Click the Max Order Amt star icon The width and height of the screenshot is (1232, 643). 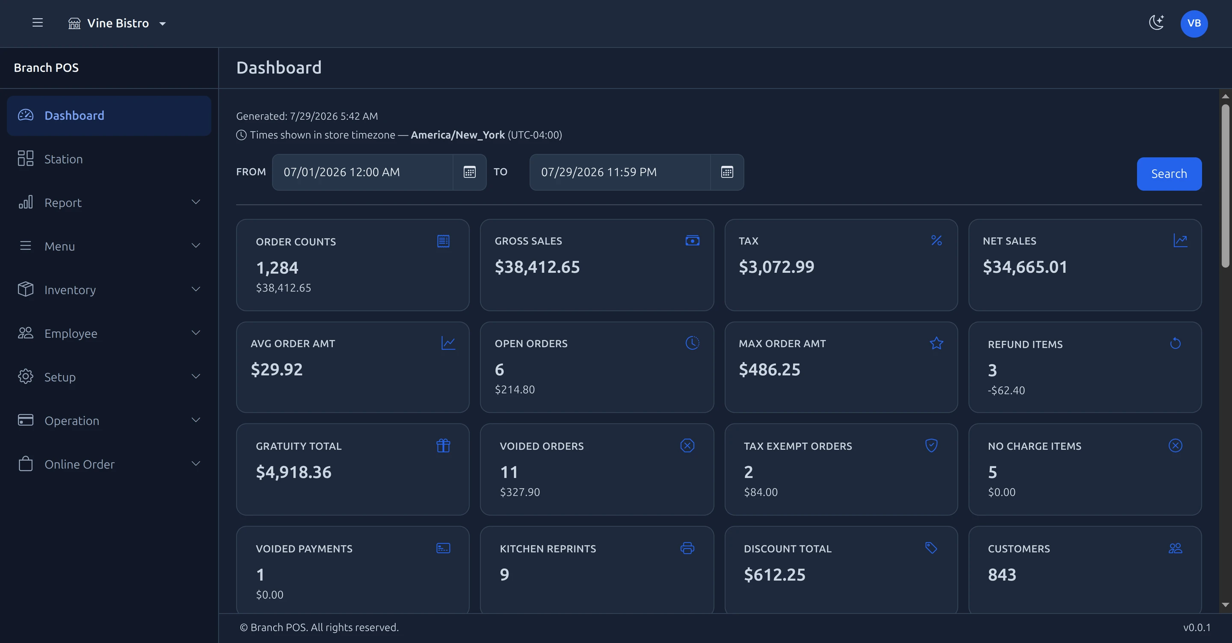pyautogui.click(x=936, y=343)
